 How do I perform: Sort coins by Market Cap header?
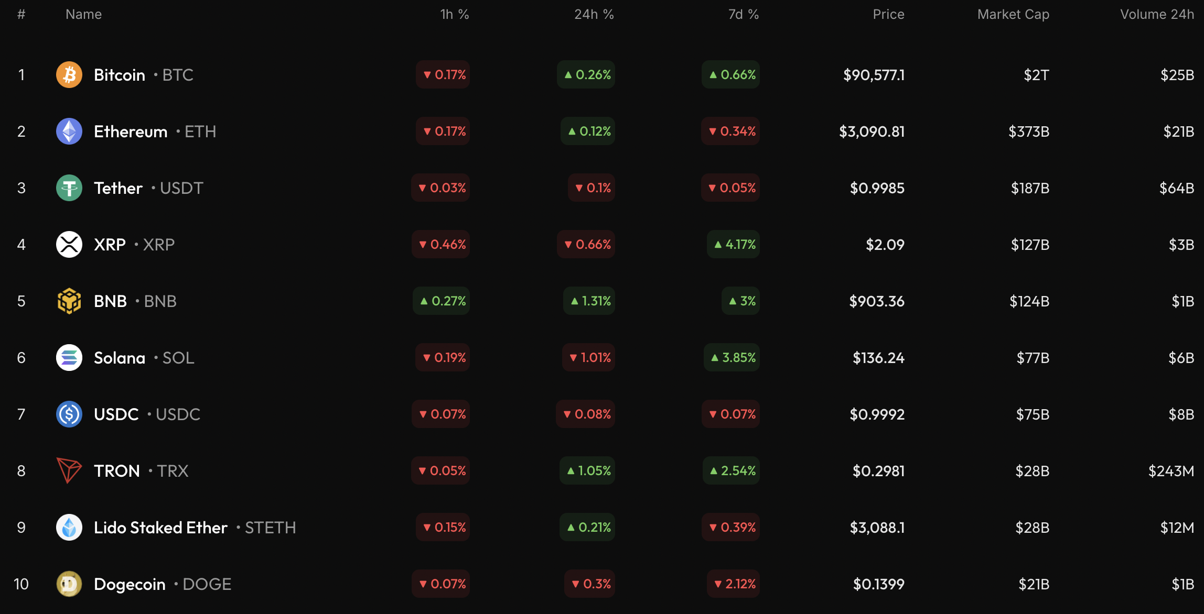click(x=1013, y=15)
